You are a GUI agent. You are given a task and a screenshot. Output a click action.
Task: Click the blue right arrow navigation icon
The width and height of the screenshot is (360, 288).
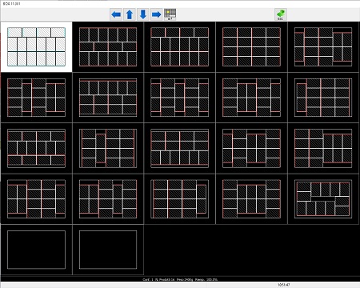point(156,14)
